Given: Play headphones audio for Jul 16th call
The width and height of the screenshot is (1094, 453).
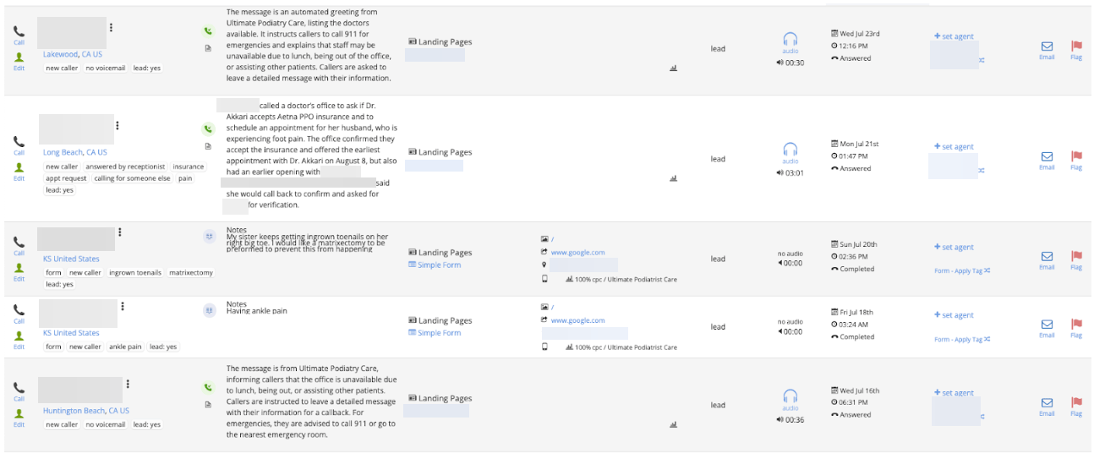Looking at the screenshot, I should [790, 396].
